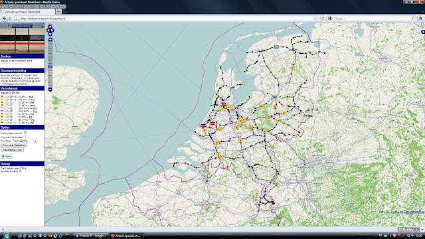This screenshot has width=425, height=239.
Task: Click the Firefox home icon
Action: [x=420, y=19]
